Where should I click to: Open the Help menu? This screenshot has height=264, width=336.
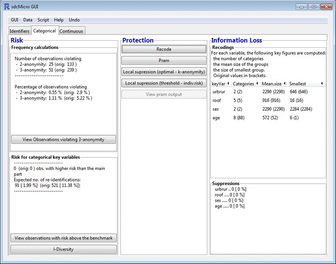[59, 20]
